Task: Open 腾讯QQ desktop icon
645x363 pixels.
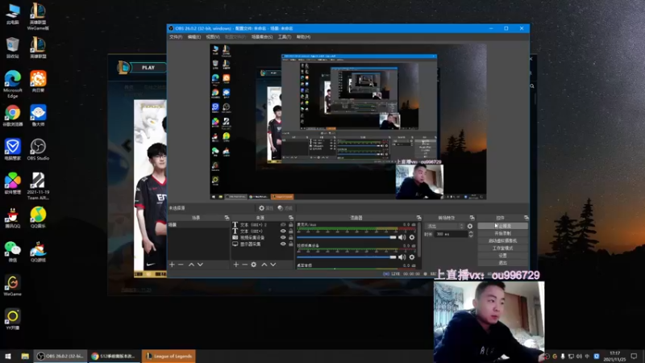Action: click(13, 217)
